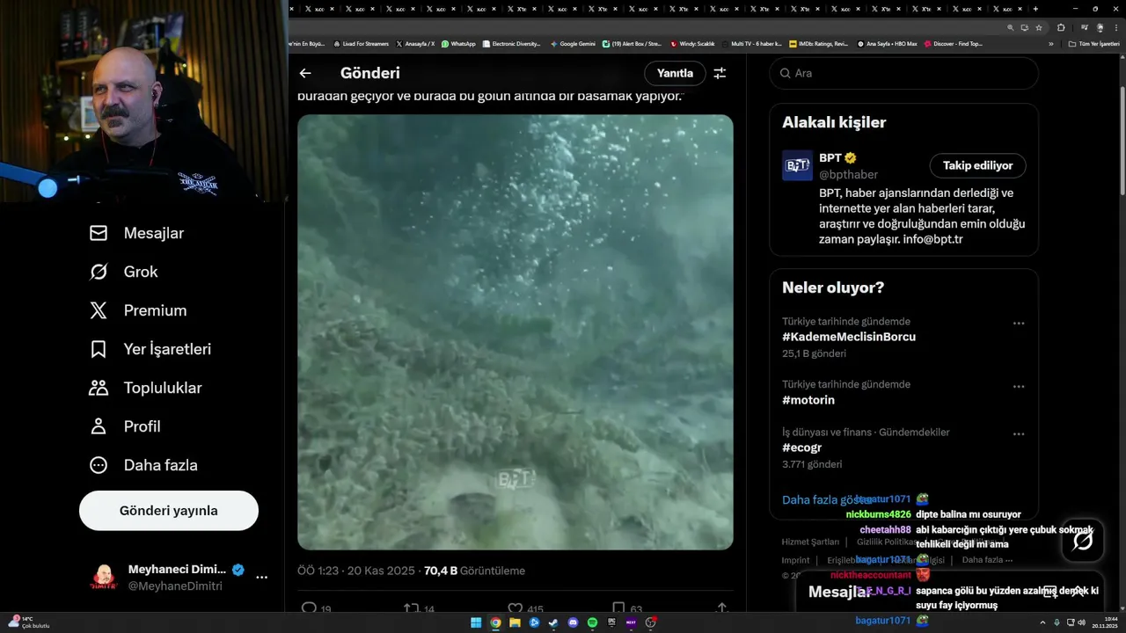Open the #ecogr trending topic
Image resolution: width=1126 pixels, height=633 pixels.
click(801, 447)
